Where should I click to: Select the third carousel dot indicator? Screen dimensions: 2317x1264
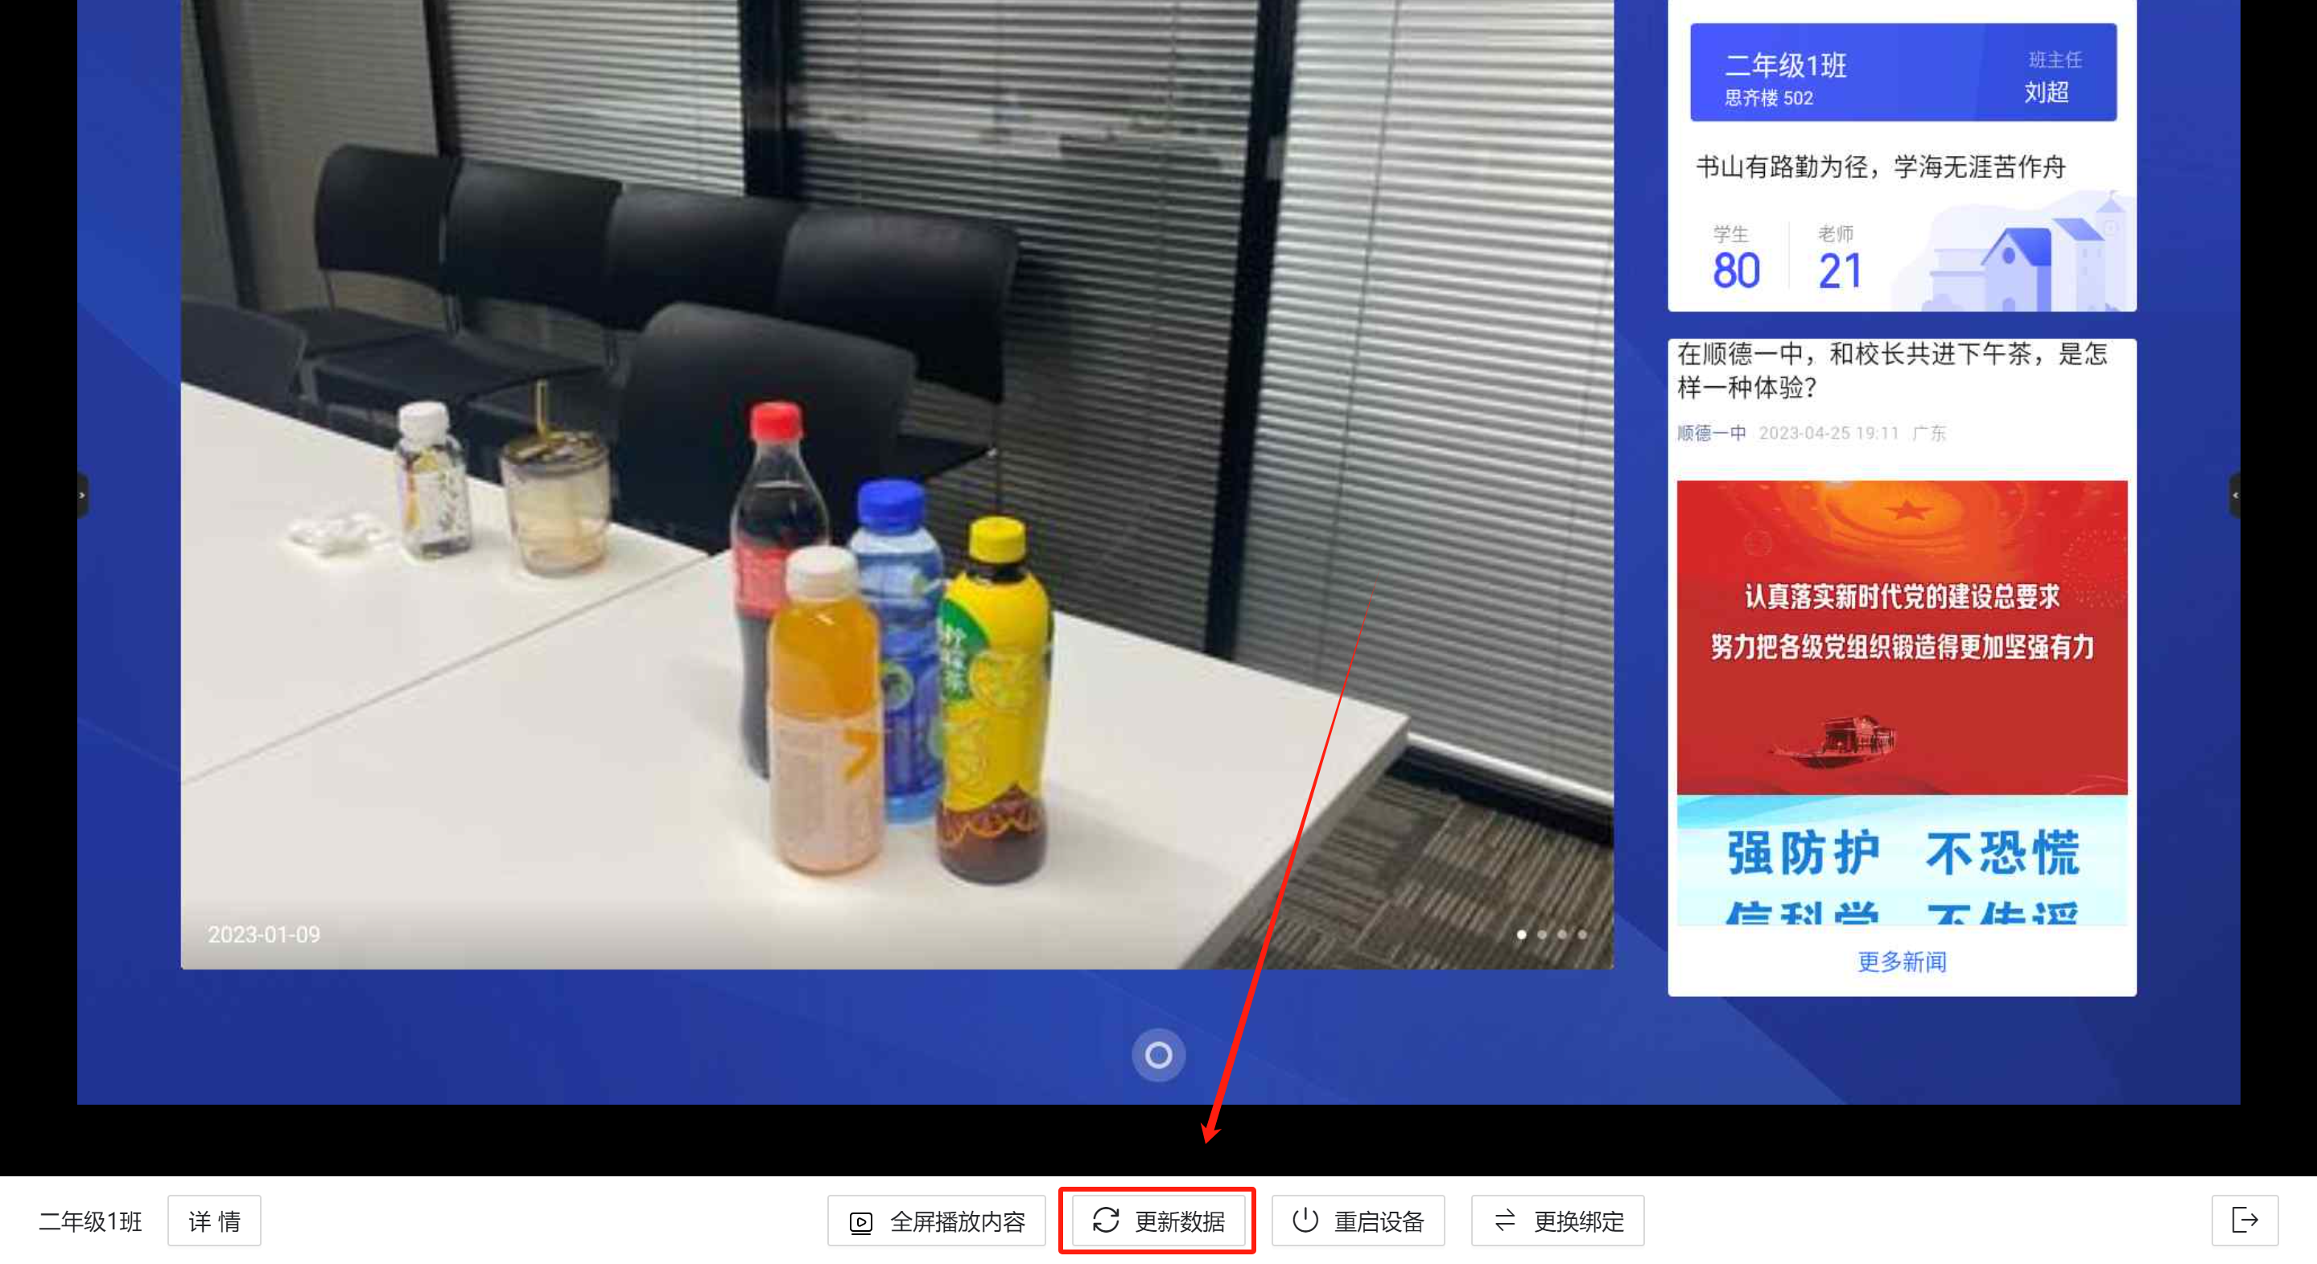(1561, 935)
